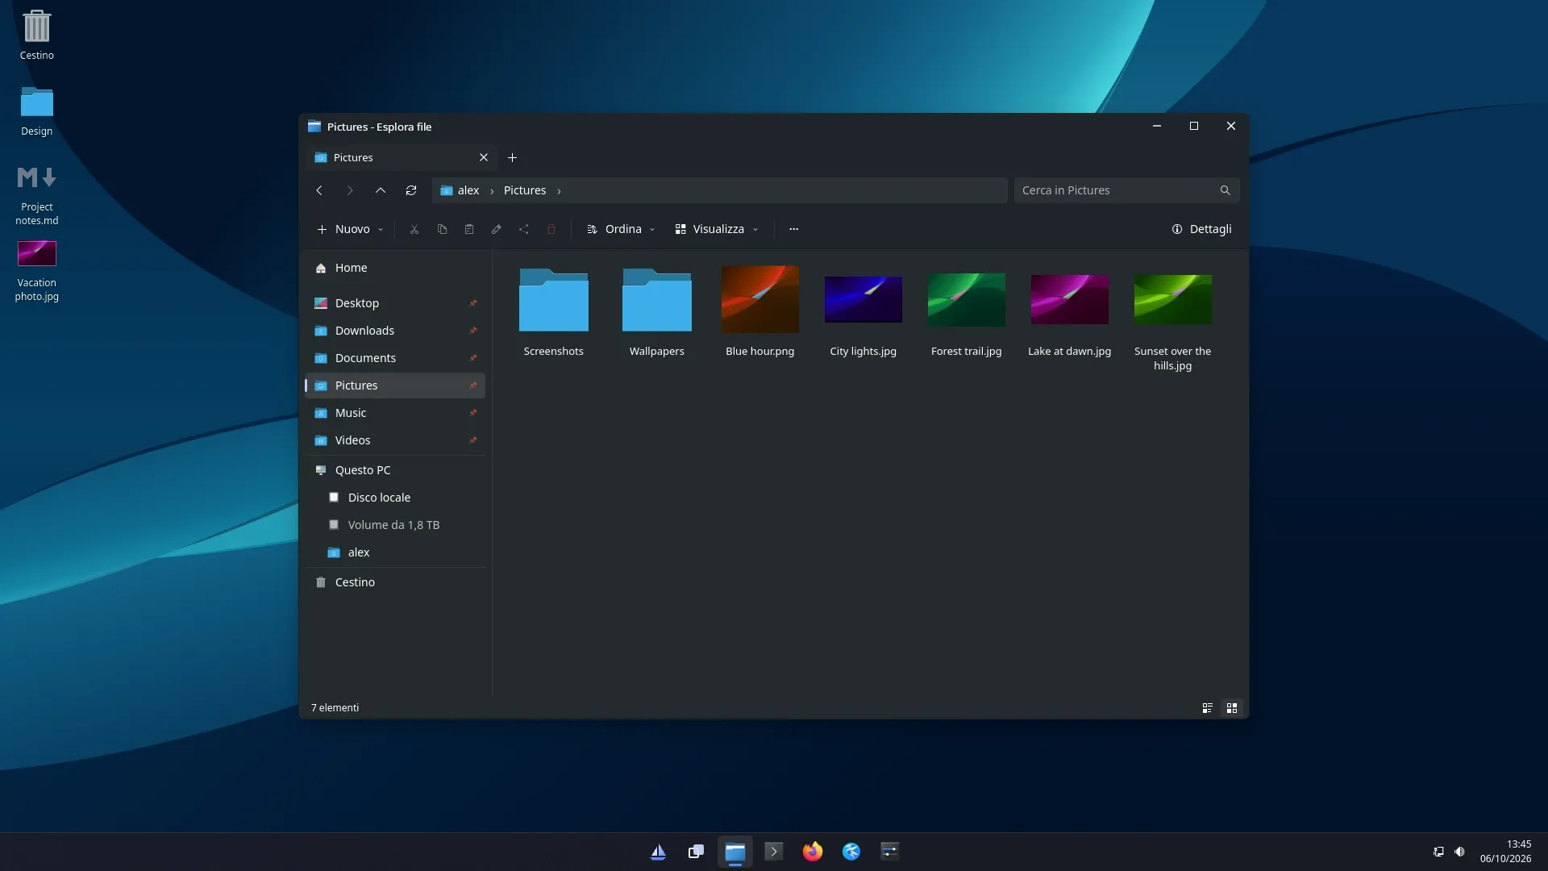The image size is (1548, 871).
Task: Click the Paste clipboard icon
Action: point(469,229)
